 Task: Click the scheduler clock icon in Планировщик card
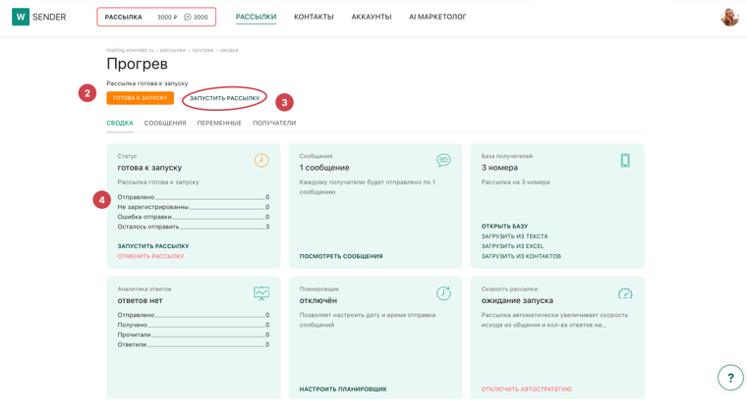[x=443, y=293]
